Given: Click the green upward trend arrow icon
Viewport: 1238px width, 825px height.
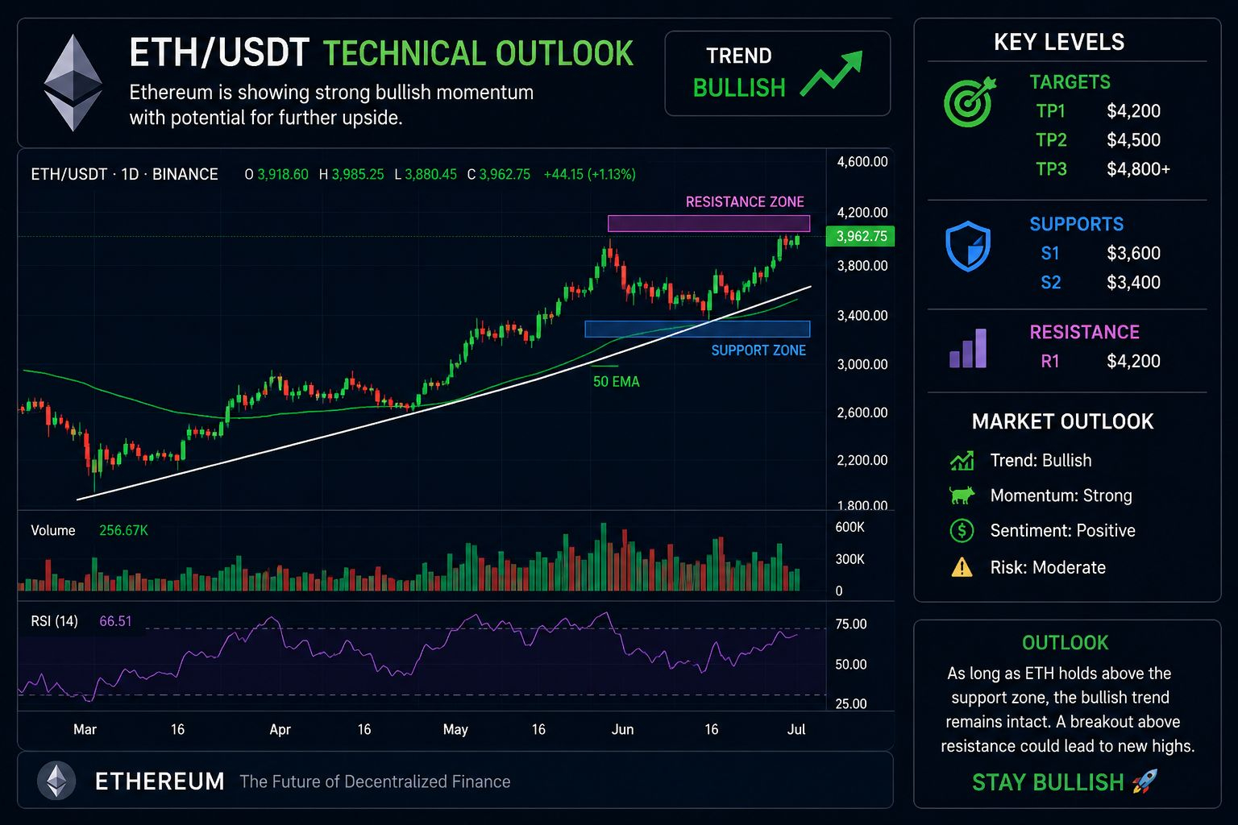Looking at the screenshot, I should point(832,74).
